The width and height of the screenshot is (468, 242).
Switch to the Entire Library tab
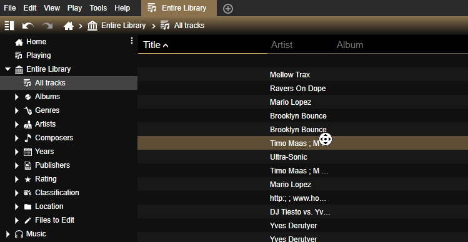tap(179, 8)
